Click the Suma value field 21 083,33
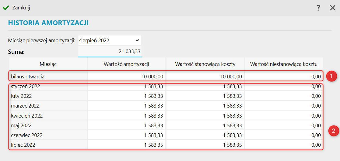The height and width of the screenshot is (161, 340). (110, 52)
